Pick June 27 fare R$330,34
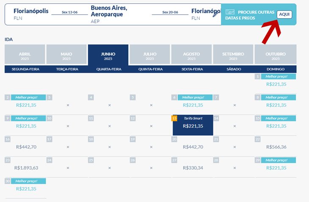The width and height of the screenshot is (309, 202). (x=193, y=168)
